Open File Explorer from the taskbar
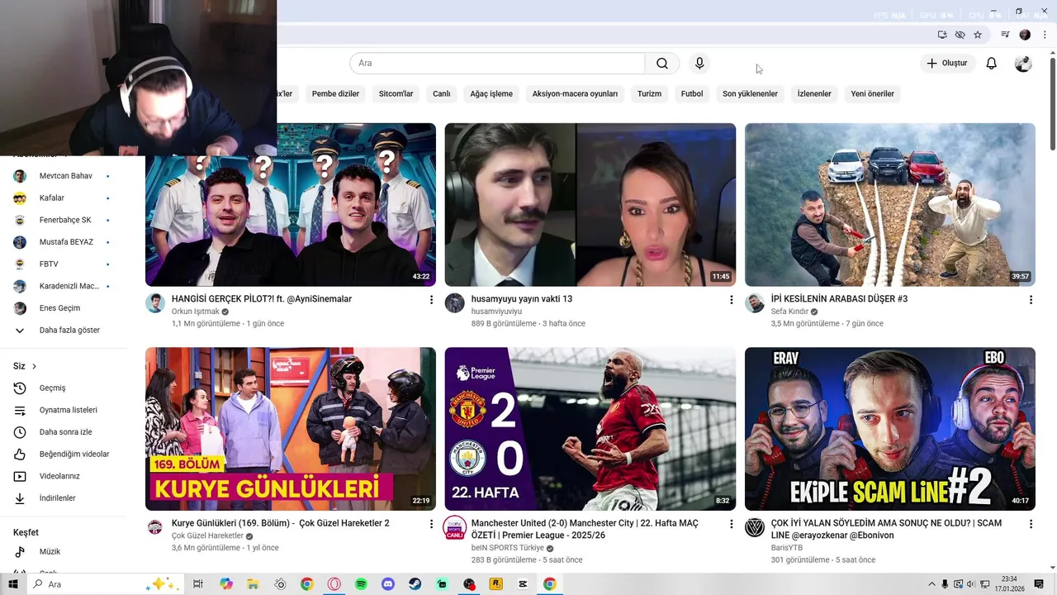Viewport: 1057px width, 595px height. click(x=253, y=584)
